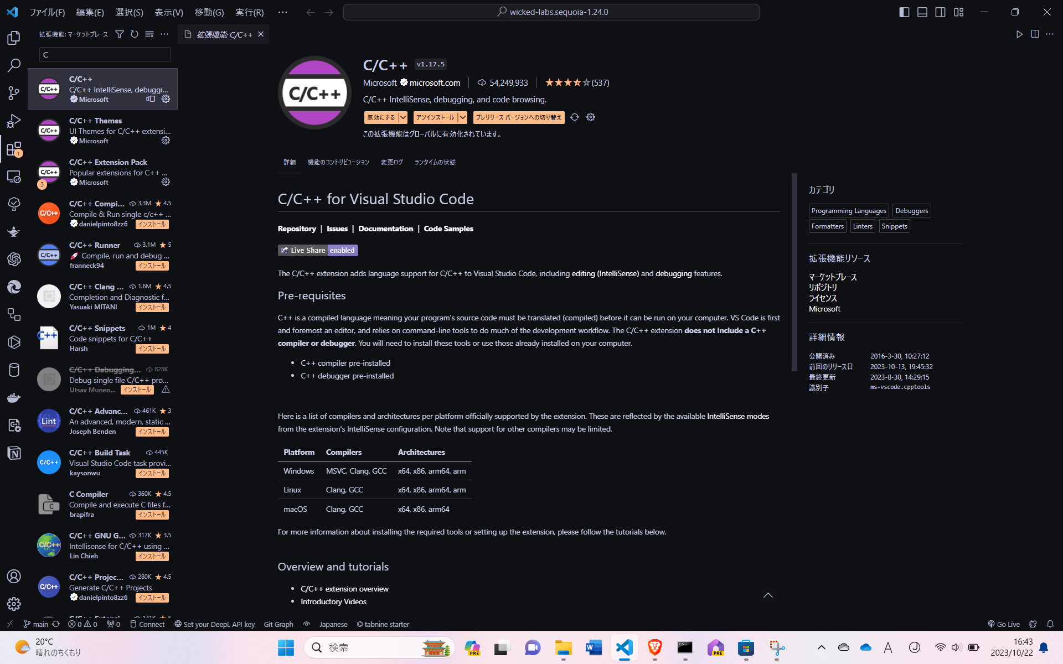Click the filter extensions funnel icon
The image size is (1063, 664).
pyautogui.click(x=119, y=34)
